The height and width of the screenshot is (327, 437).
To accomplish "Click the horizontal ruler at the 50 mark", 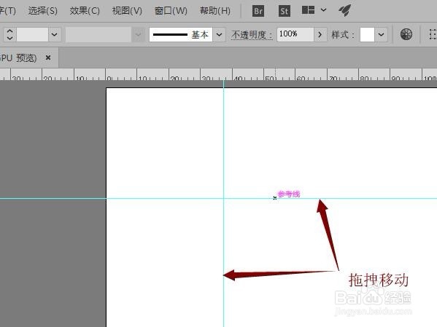I will pos(265,74).
